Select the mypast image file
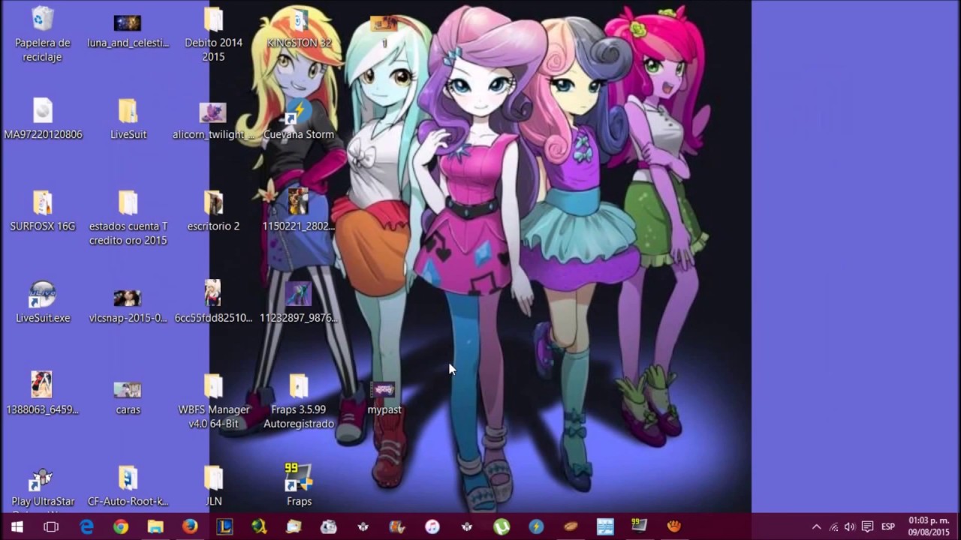The height and width of the screenshot is (540, 961). coord(384,397)
